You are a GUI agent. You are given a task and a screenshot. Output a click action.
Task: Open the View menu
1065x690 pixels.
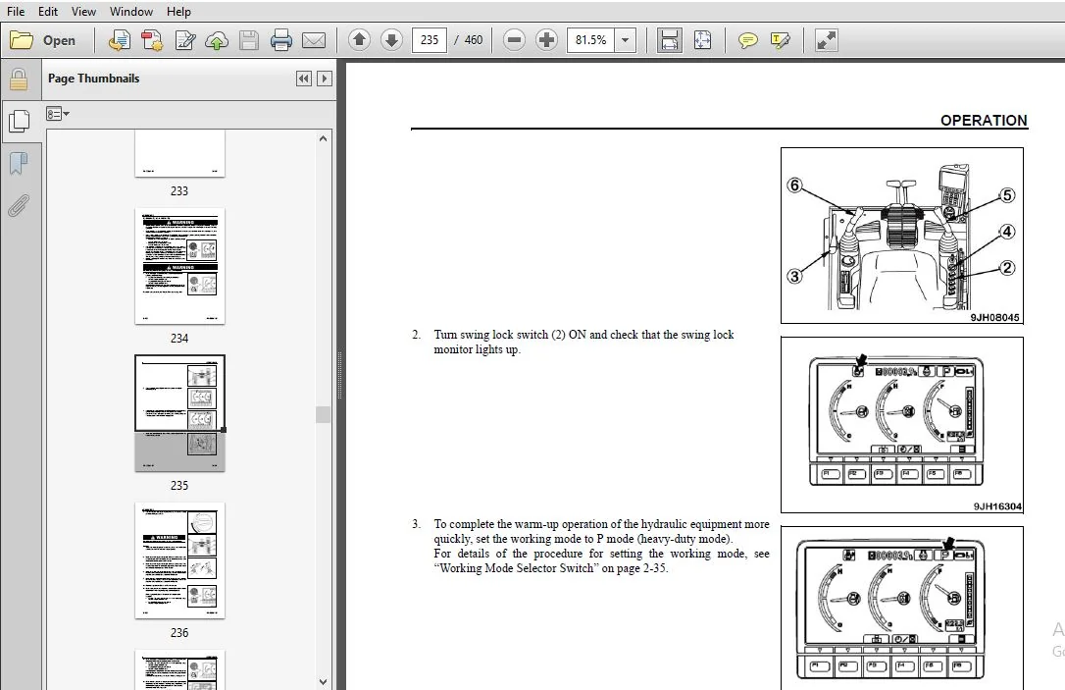[x=83, y=12]
